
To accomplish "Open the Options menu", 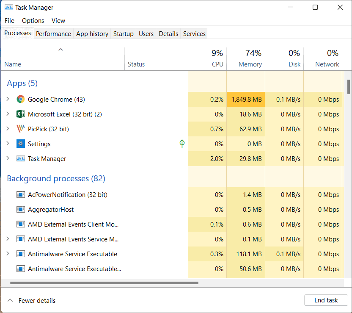I will (33, 21).
